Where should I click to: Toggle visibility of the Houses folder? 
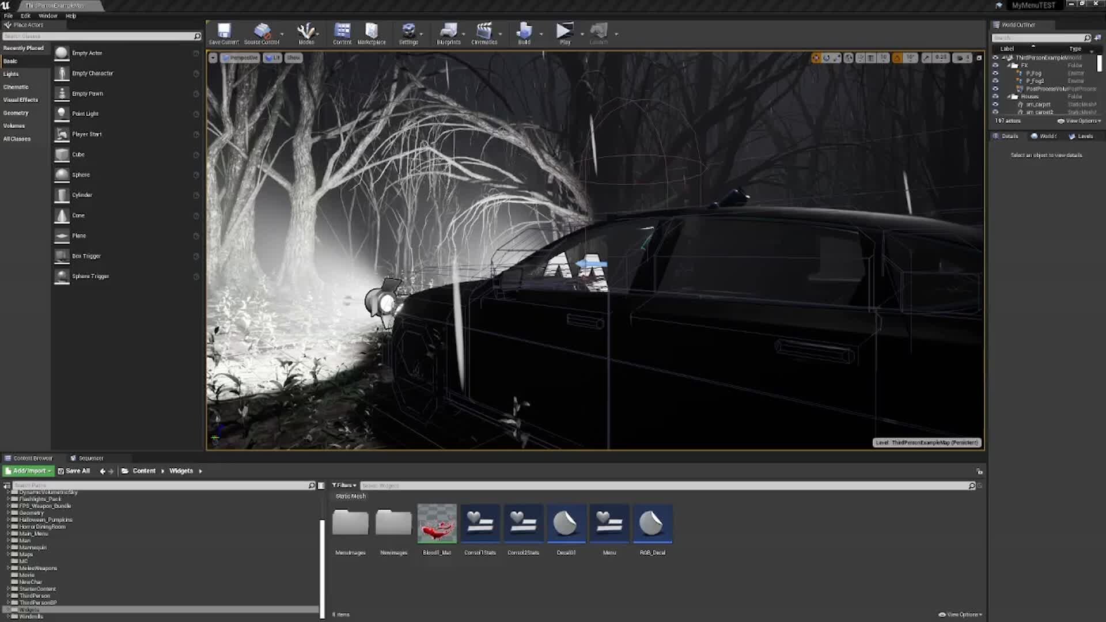pyautogui.click(x=995, y=96)
